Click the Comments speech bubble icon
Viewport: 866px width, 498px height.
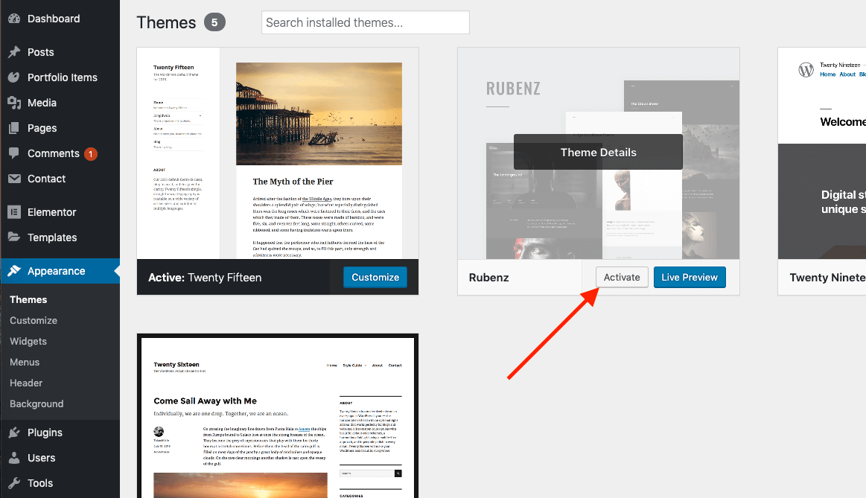coord(14,153)
